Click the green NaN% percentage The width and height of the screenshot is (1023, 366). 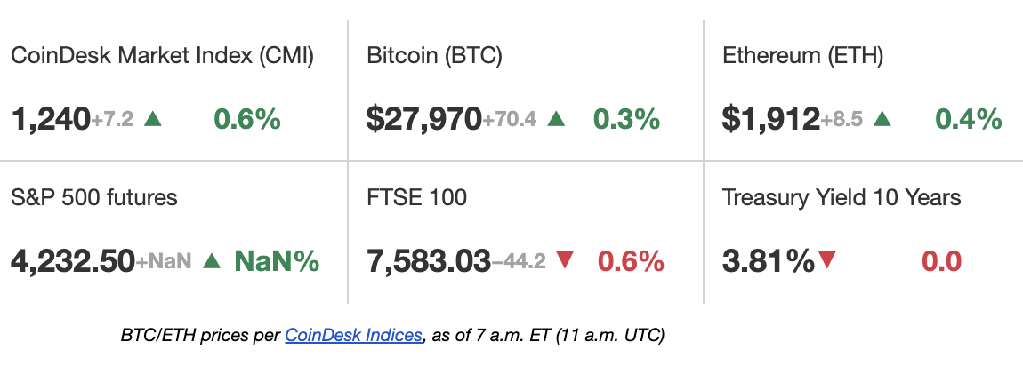[278, 261]
